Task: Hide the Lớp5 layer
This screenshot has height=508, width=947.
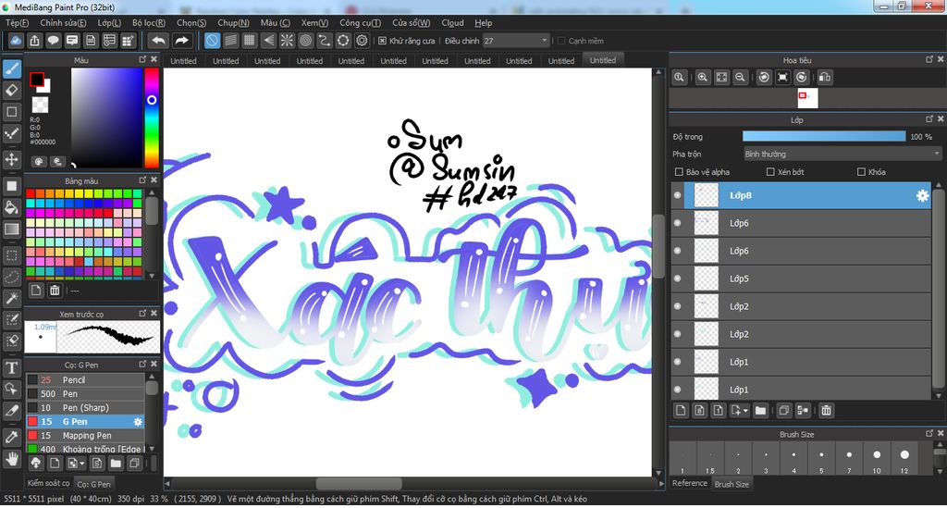Action: (x=677, y=279)
